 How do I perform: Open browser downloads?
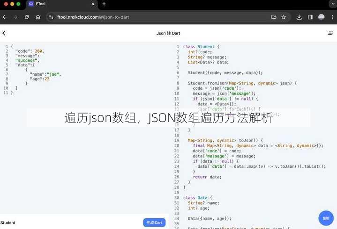click(x=299, y=17)
